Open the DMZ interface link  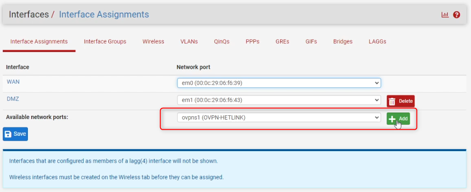(x=13, y=99)
